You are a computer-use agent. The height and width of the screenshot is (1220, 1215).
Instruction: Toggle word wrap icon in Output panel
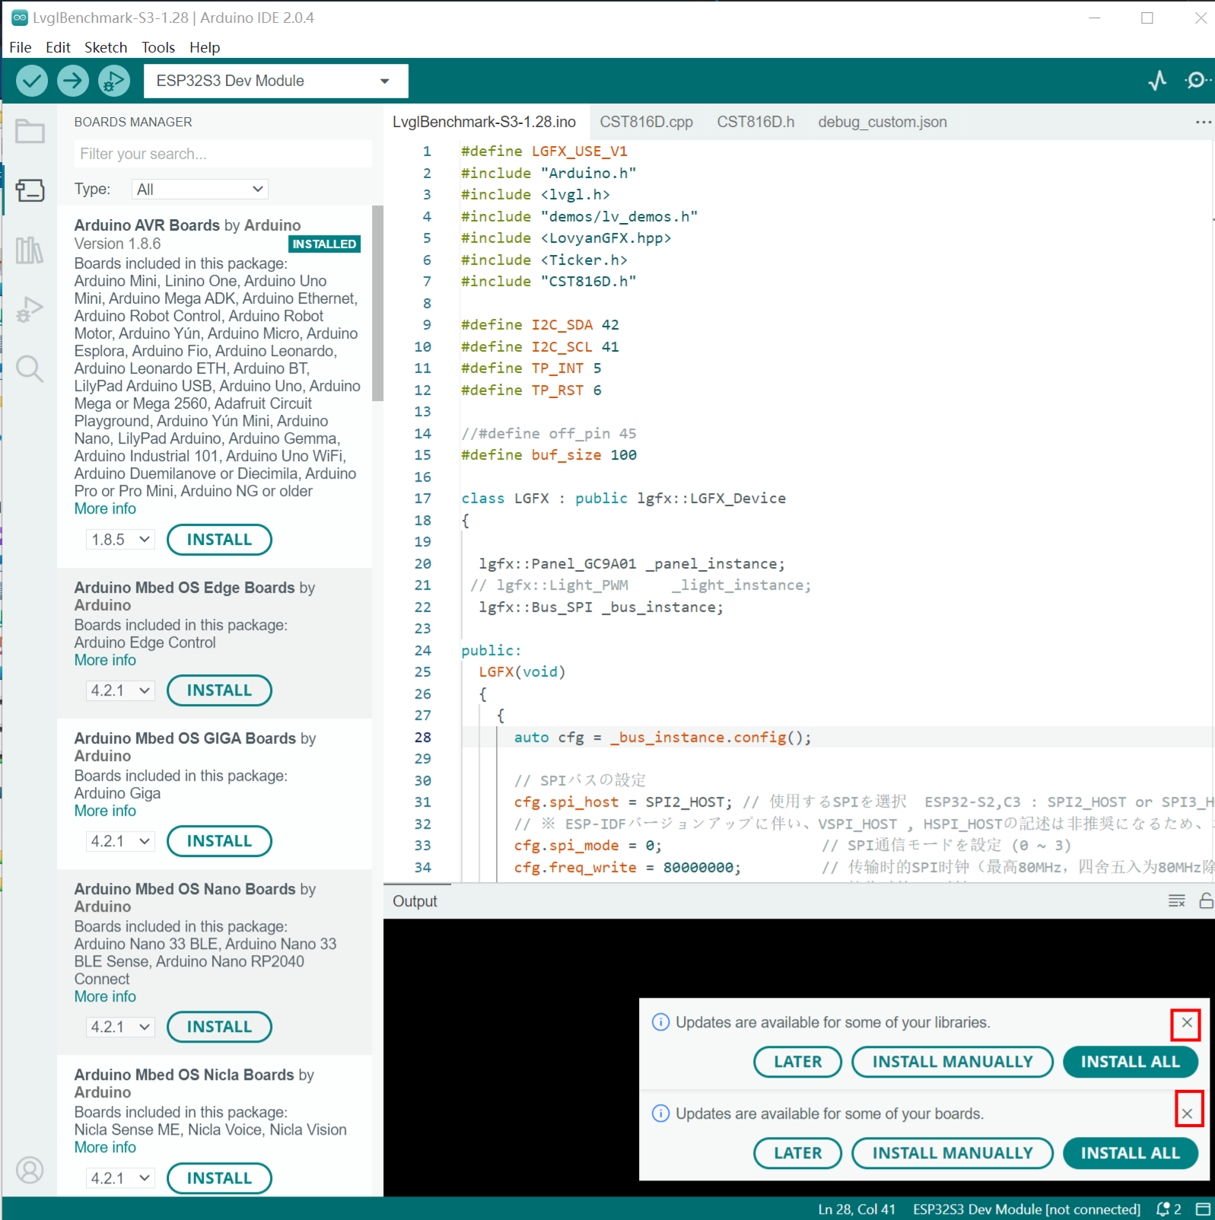coord(1176,901)
